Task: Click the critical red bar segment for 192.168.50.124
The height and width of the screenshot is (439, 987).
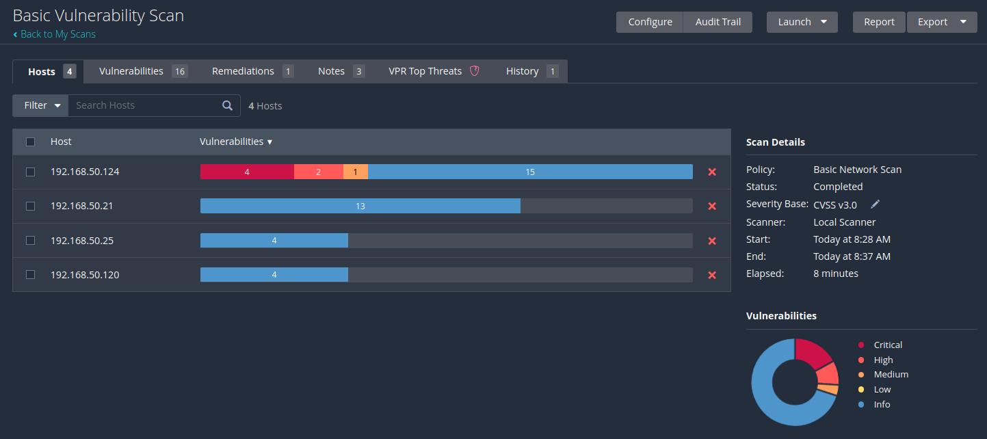Action: (247, 172)
